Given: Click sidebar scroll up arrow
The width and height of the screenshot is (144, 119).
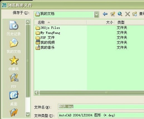Looking at the screenshot, I should (x=28, y=22).
